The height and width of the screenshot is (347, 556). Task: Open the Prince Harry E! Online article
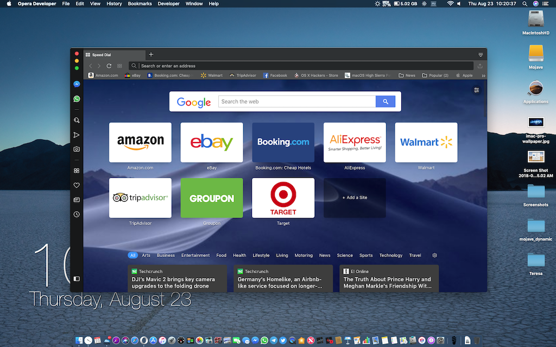(389, 279)
